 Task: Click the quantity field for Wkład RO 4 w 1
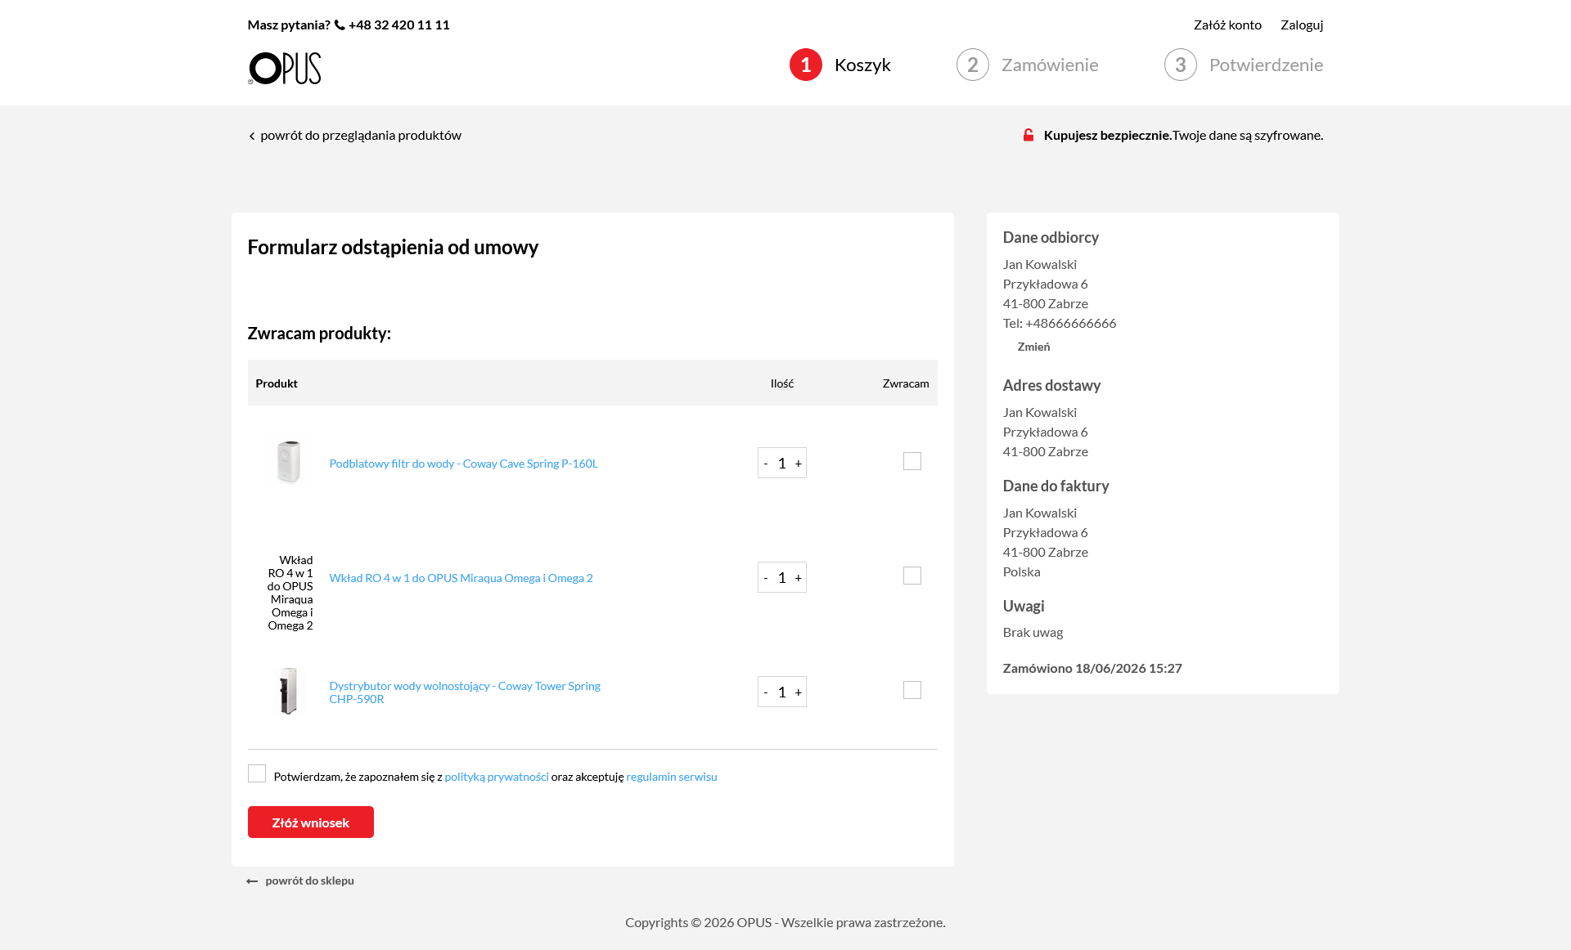pyautogui.click(x=782, y=578)
